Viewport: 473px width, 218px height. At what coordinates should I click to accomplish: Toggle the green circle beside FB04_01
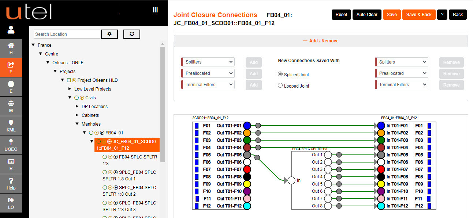[91, 133]
